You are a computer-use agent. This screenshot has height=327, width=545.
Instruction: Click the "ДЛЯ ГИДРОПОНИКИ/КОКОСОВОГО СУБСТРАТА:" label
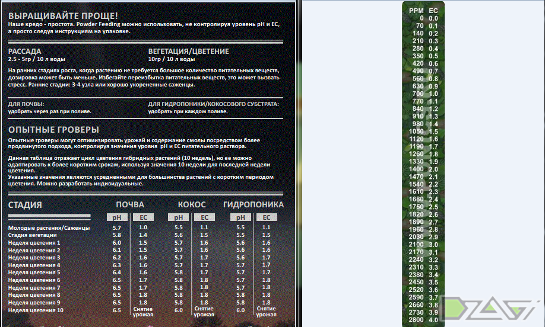[213, 104]
